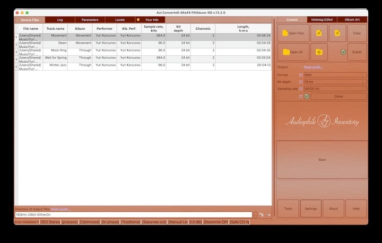Click the Dither button

coord(338,97)
